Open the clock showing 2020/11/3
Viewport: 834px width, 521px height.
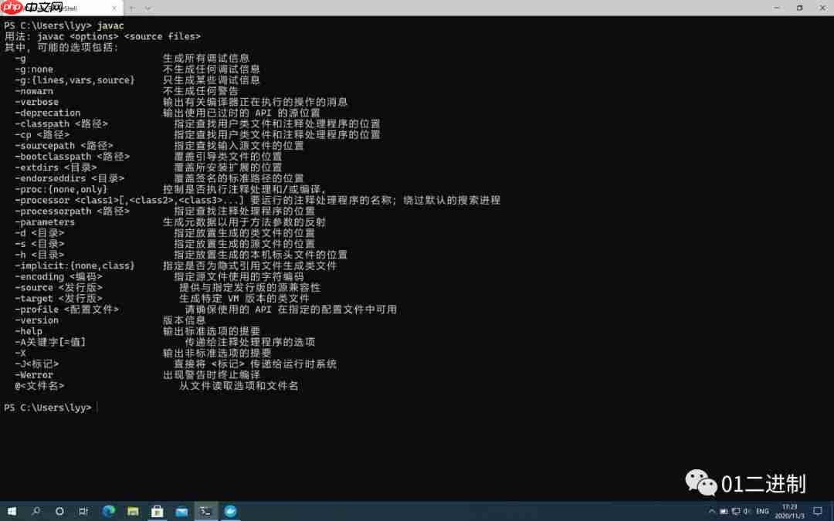point(790,511)
